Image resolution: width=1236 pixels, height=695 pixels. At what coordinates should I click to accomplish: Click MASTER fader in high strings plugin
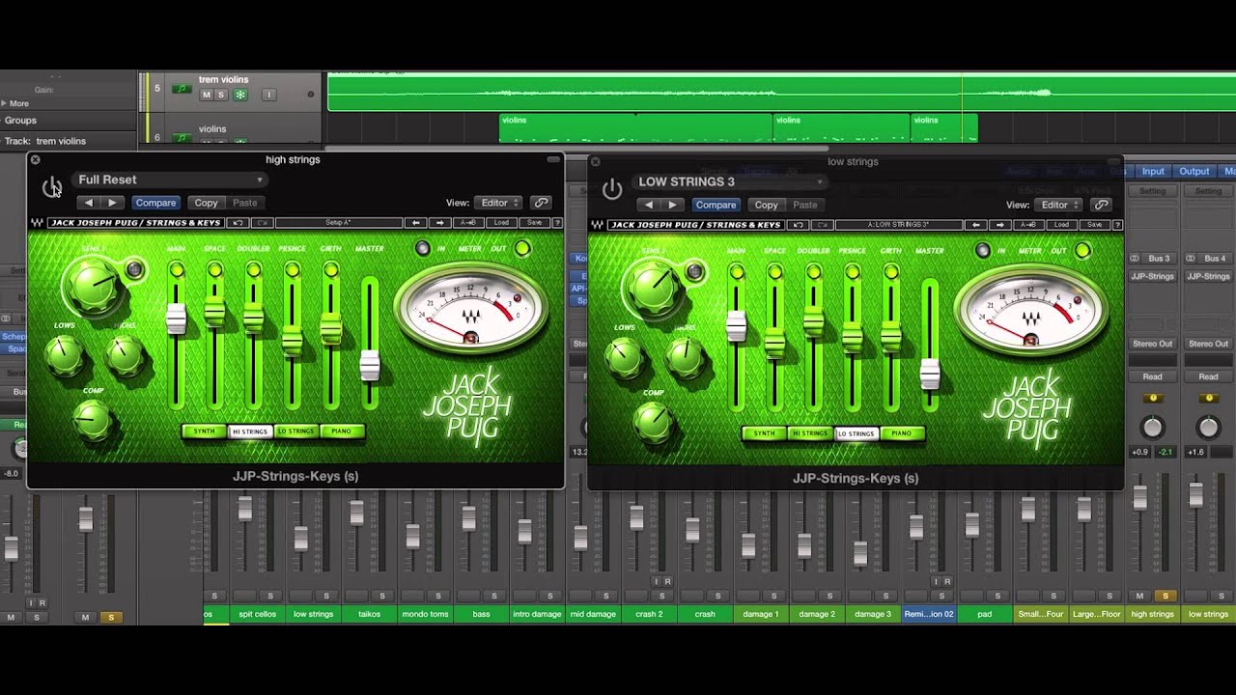(x=369, y=366)
